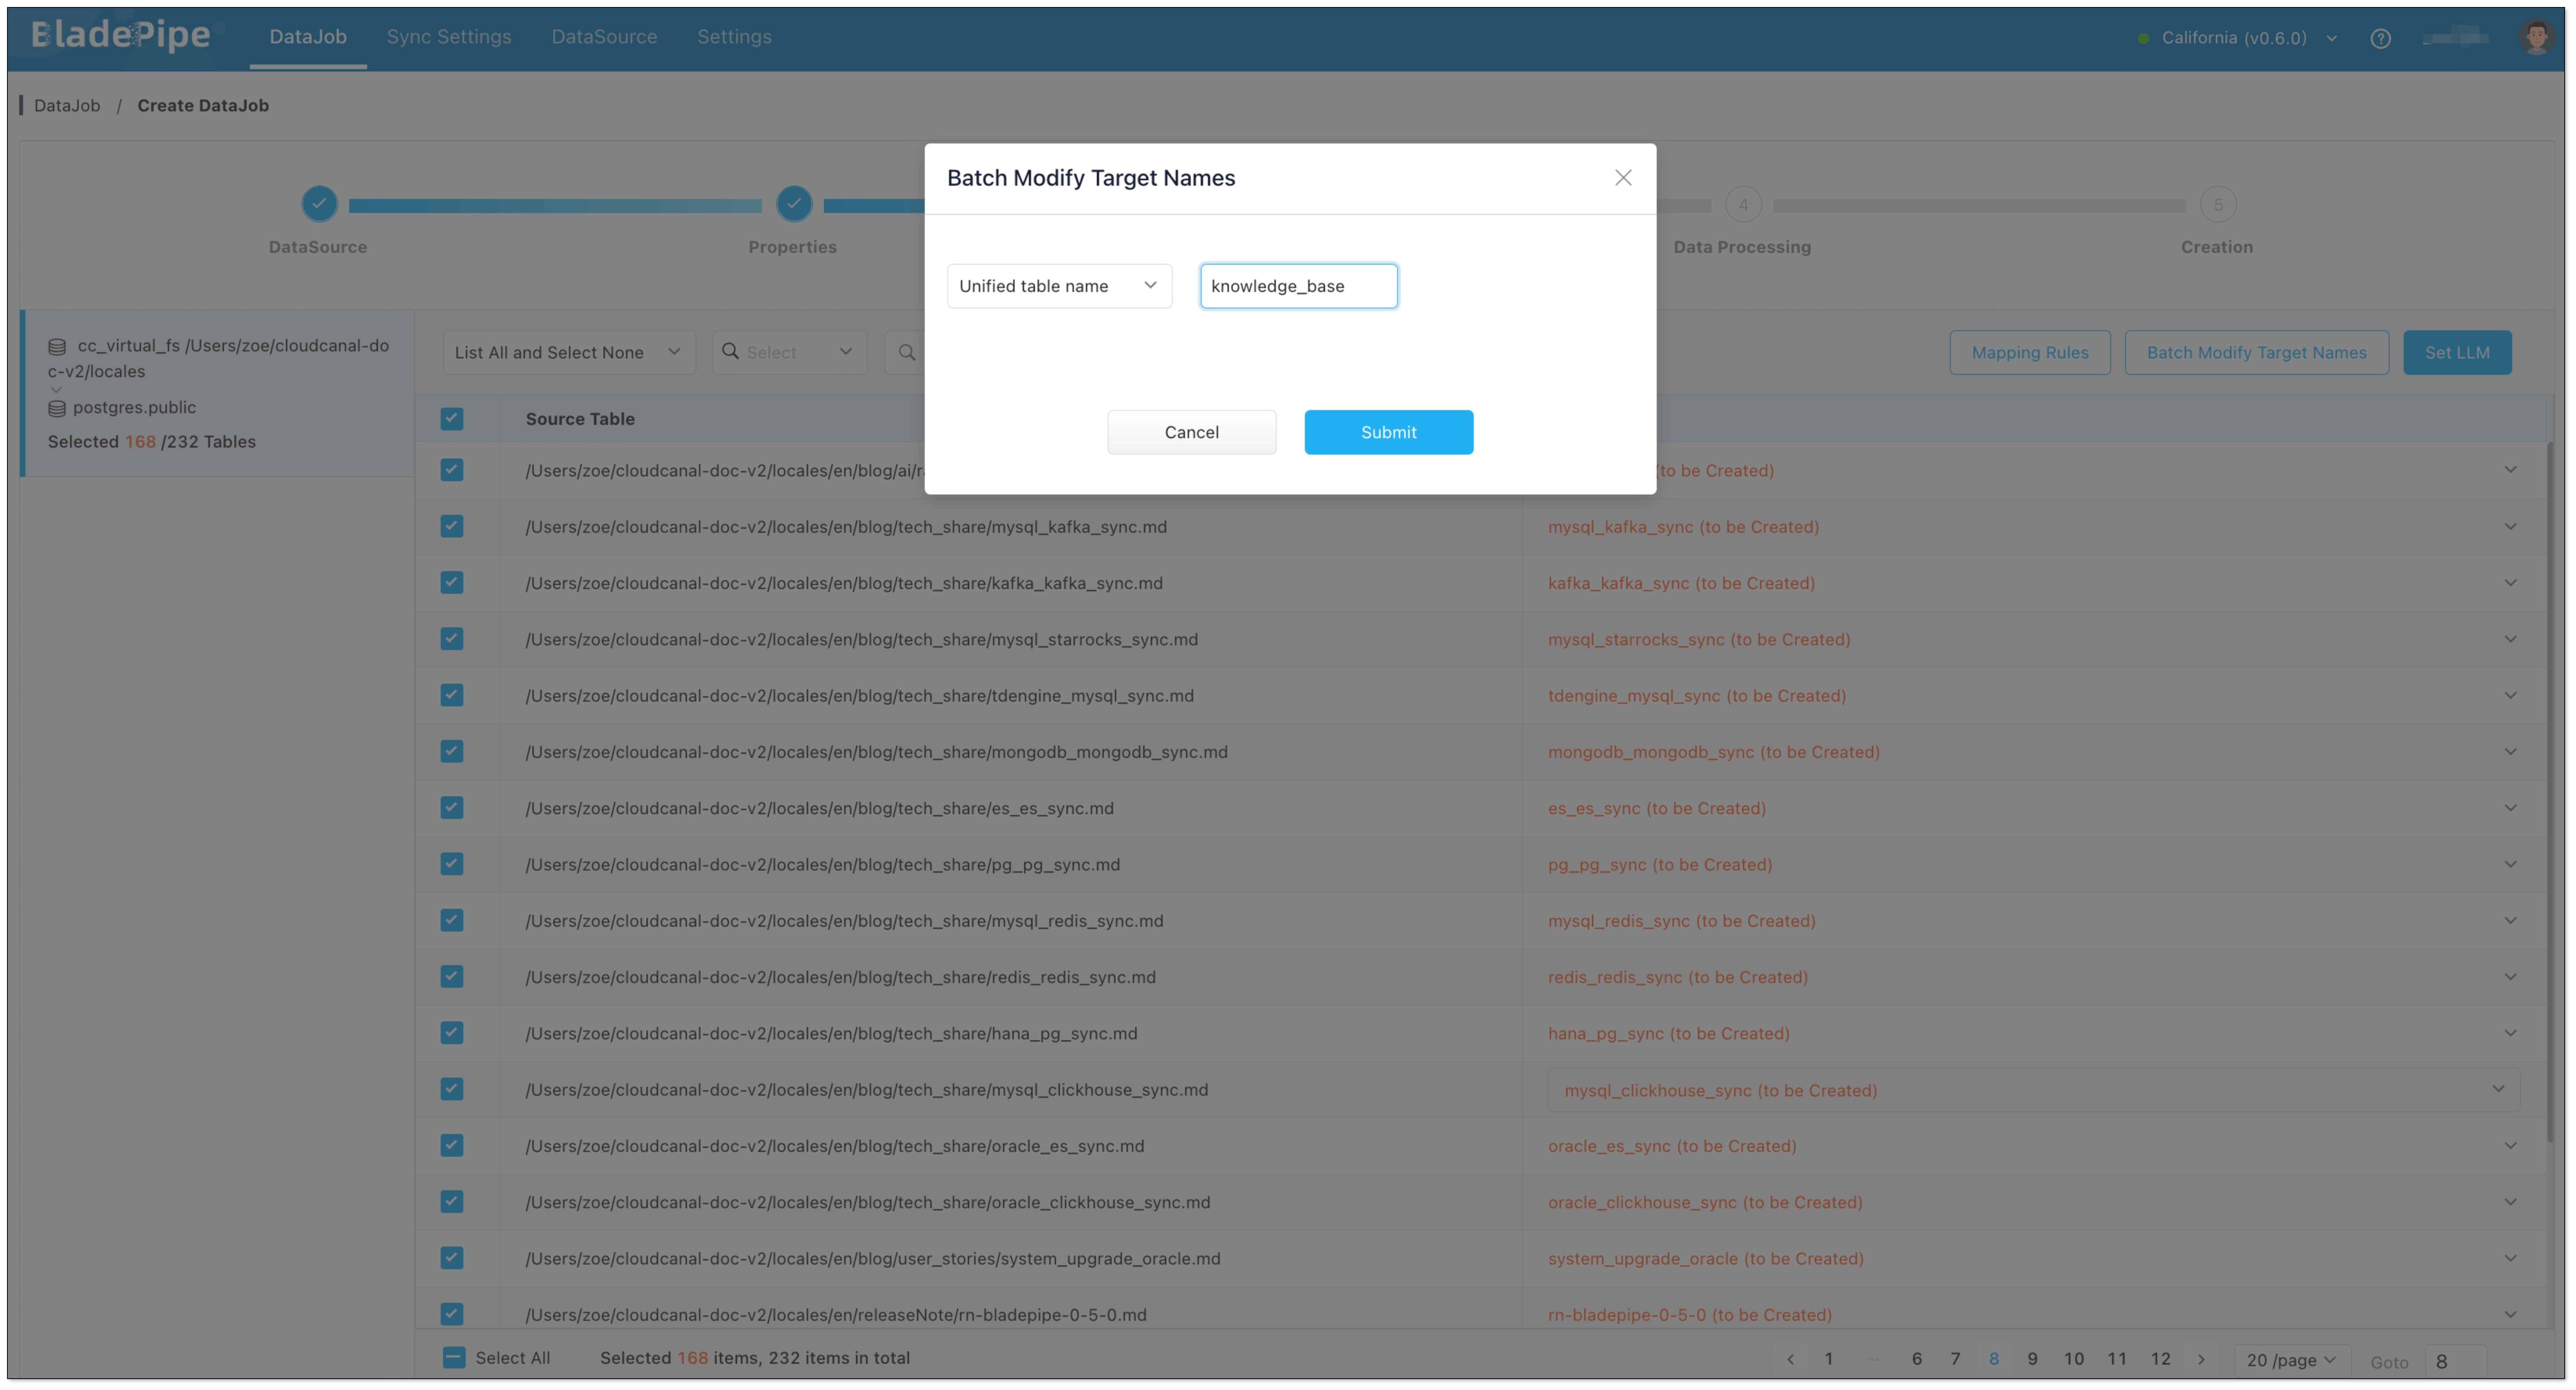Viewport: 2576px width, 1390px height.
Task: Open the DataSource navigation tab
Action: 604,37
